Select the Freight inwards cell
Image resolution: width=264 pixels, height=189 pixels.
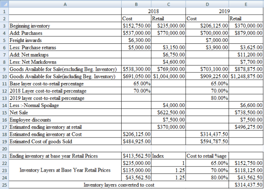point(65,40)
